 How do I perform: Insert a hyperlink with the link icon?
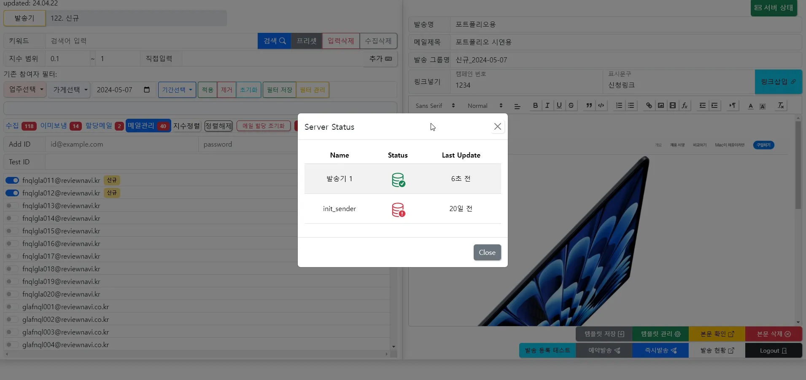pyautogui.click(x=649, y=105)
